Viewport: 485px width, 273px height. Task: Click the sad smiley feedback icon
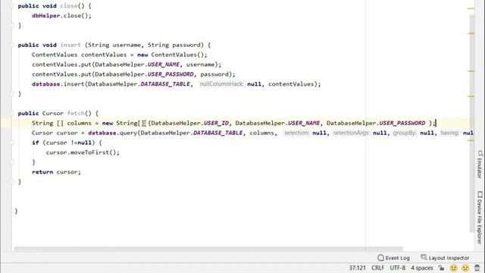465,268
